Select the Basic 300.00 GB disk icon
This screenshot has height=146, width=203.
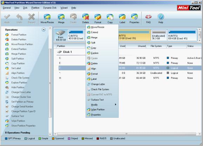coord(61,35)
